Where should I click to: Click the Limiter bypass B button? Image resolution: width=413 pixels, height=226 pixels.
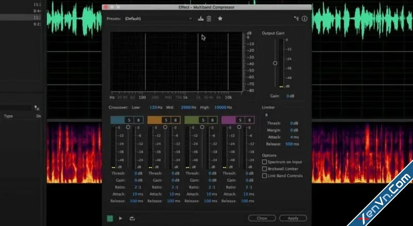pyautogui.click(x=266, y=115)
